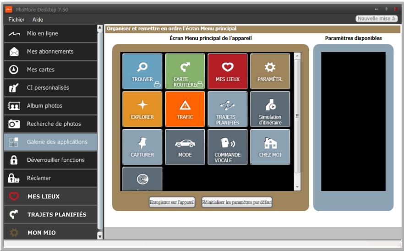Select the MODE car tile
404x251 pixels.
click(185, 147)
